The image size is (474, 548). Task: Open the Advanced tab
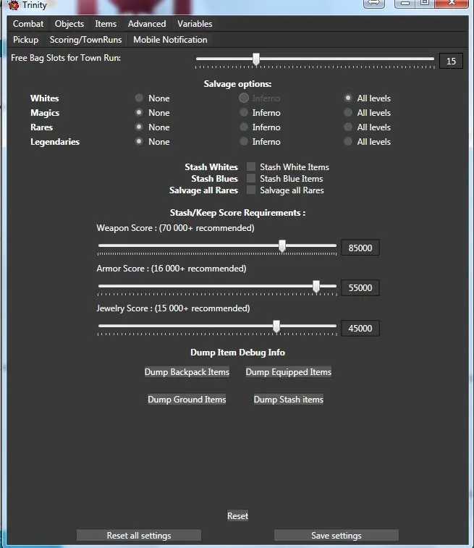[x=147, y=24]
